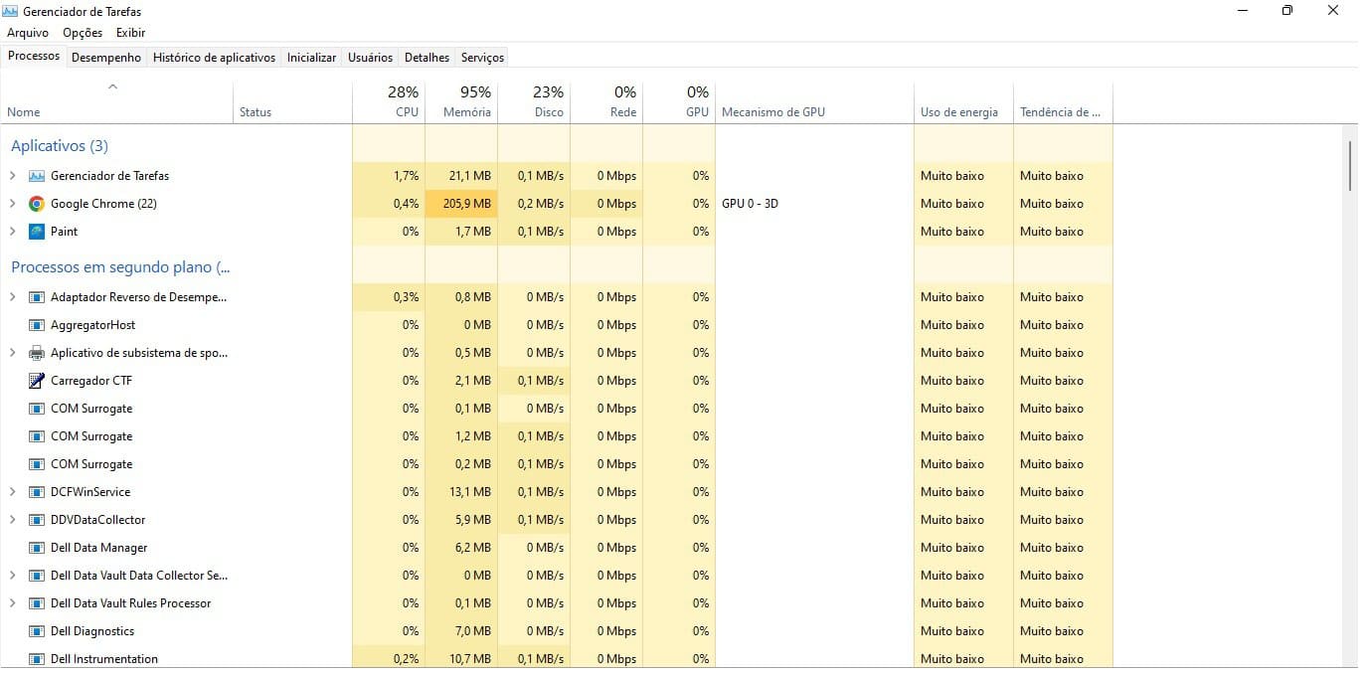1366x674 pixels.
Task: Click the Paint application icon
Action: click(37, 232)
